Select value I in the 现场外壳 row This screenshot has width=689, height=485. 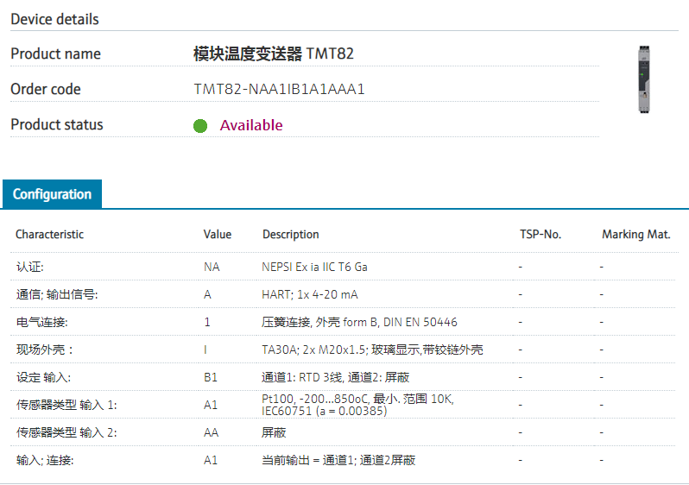(205, 350)
